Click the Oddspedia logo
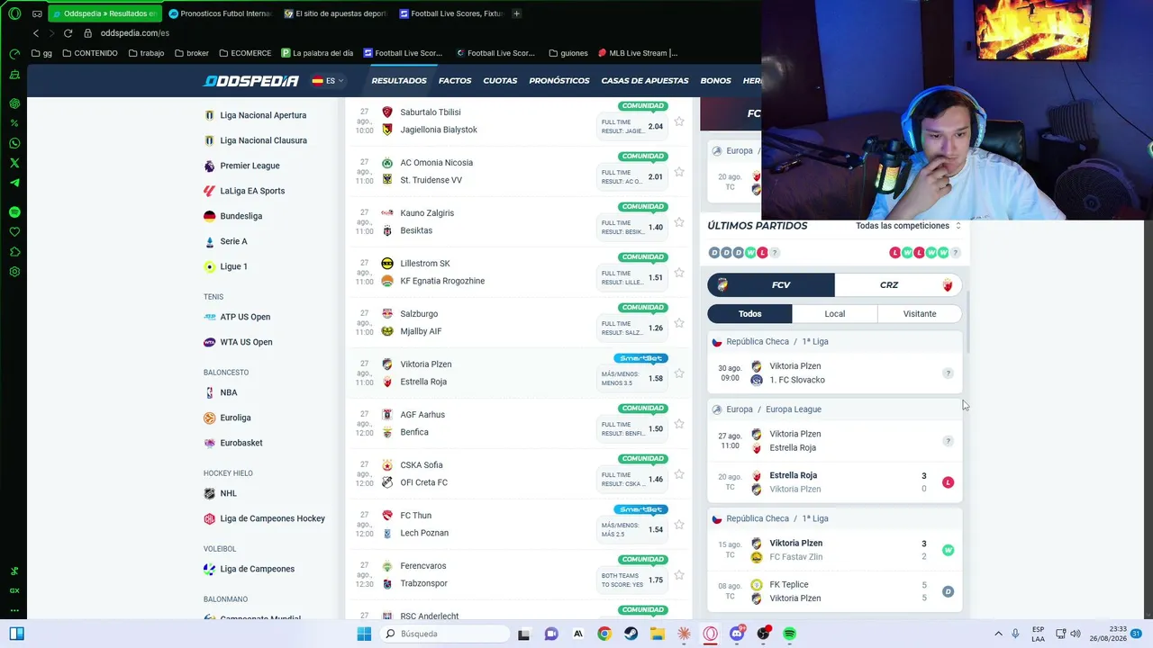This screenshot has width=1153, height=648. [251, 81]
